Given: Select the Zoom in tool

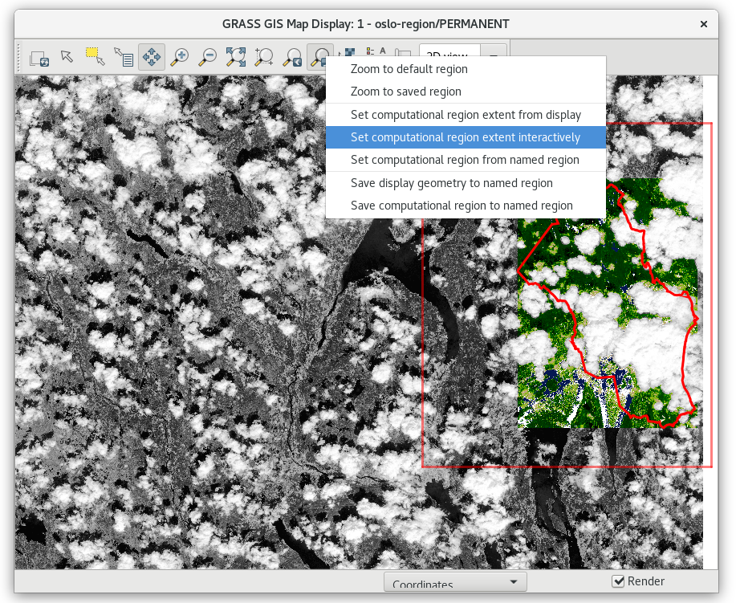Looking at the screenshot, I should [x=180, y=57].
